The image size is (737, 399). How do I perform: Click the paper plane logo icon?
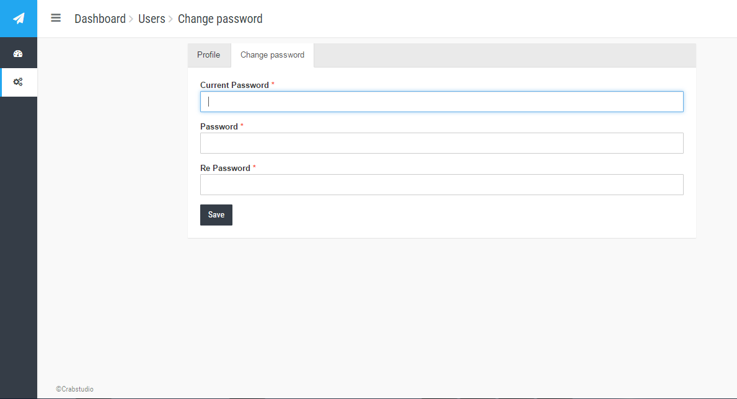(19, 19)
